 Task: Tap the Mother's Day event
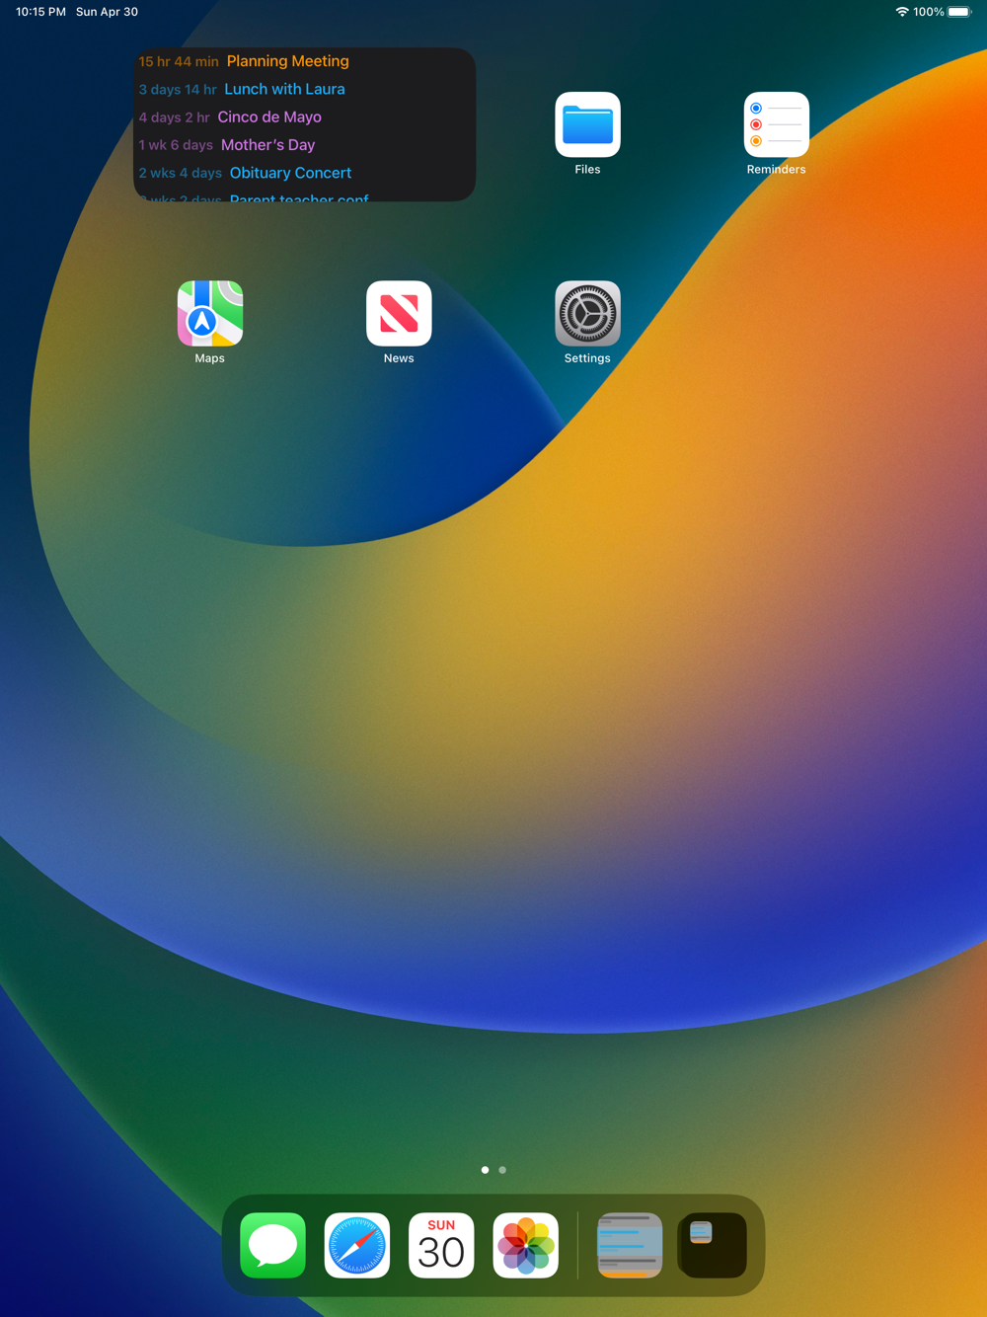coord(267,145)
